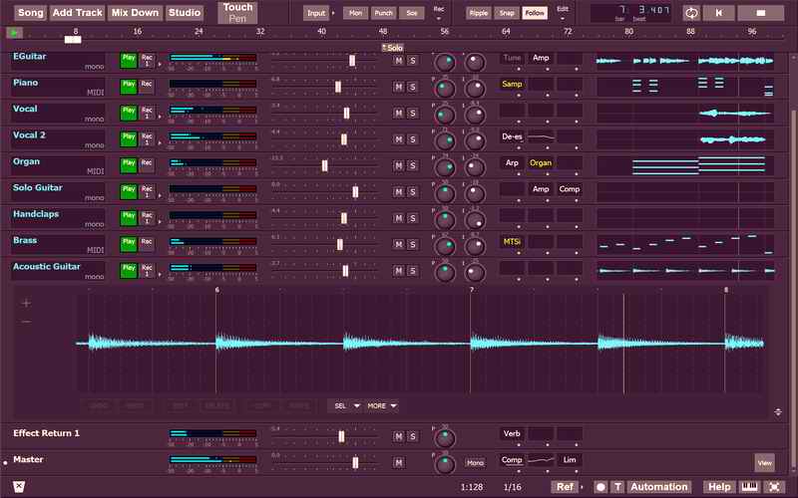Toggle the loop/cycle playback icon
This screenshot has height=498, width=798.
click(x=691, y=13)
